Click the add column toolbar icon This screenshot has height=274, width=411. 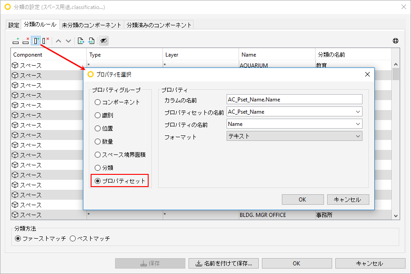click(x=36, y=41)
